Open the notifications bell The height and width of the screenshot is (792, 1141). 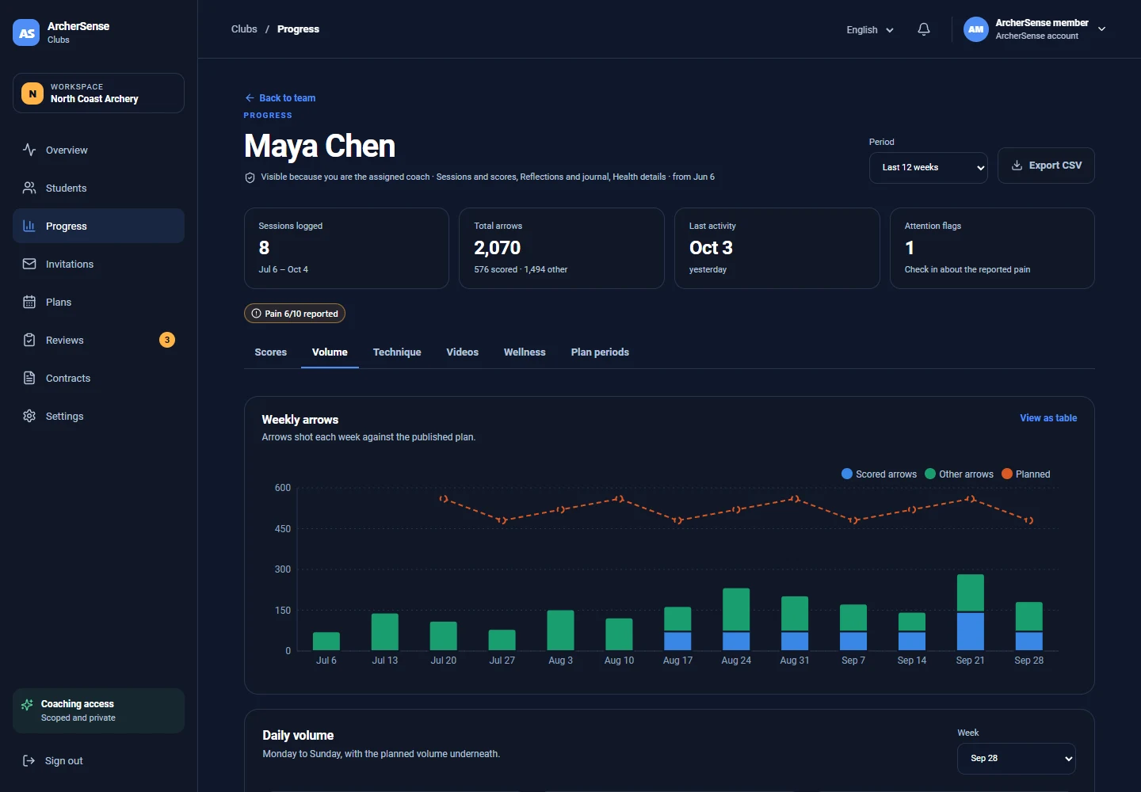924,29
